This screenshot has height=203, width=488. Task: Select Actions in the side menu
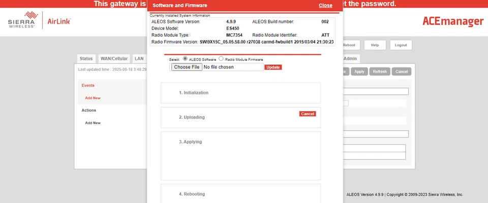(88, 110)
